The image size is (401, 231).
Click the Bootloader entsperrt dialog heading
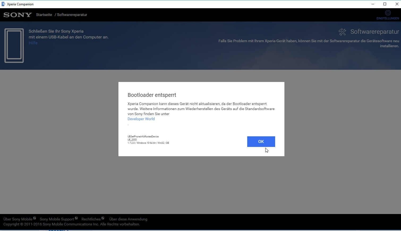click(152, 95)
